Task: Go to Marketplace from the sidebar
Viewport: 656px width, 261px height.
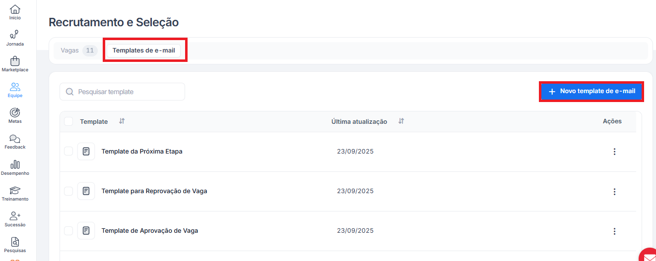Action: [15, 61]
